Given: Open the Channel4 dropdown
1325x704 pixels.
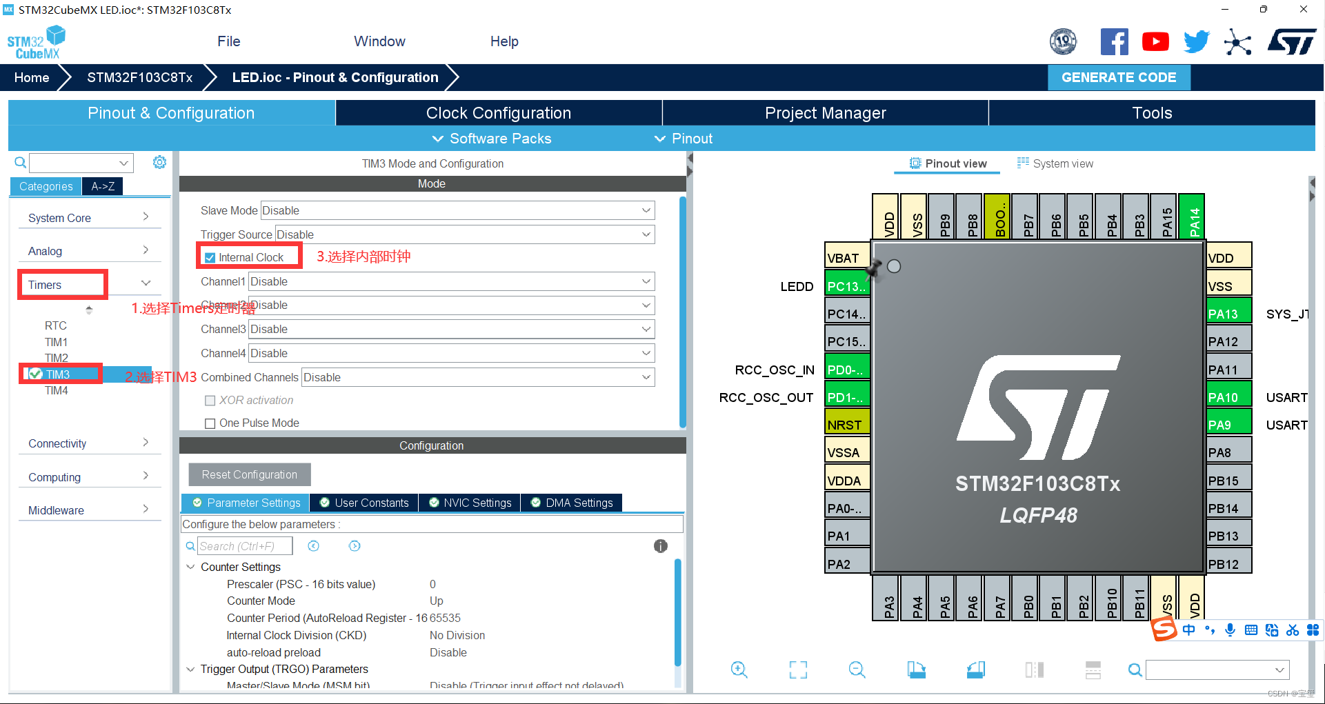Looking at the screenshot, I should coord(452,353).
